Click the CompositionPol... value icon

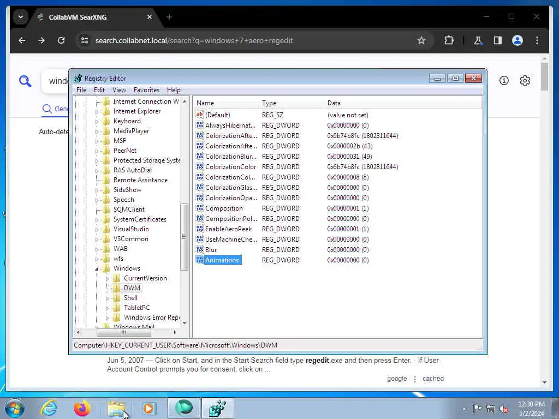click(200, 218)
